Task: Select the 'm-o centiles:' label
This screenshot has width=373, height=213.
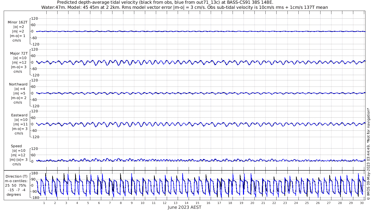Action: [x=16, y=181]
